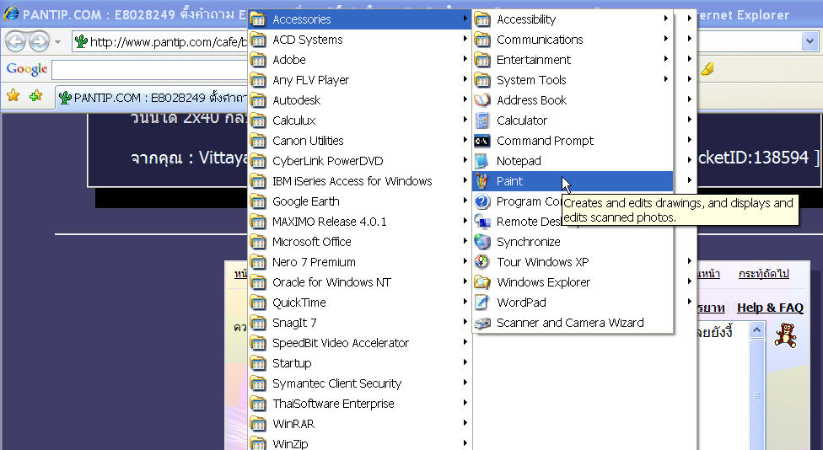Click the Adobe program group icon
823x450 pixels.
pos(258,60)
